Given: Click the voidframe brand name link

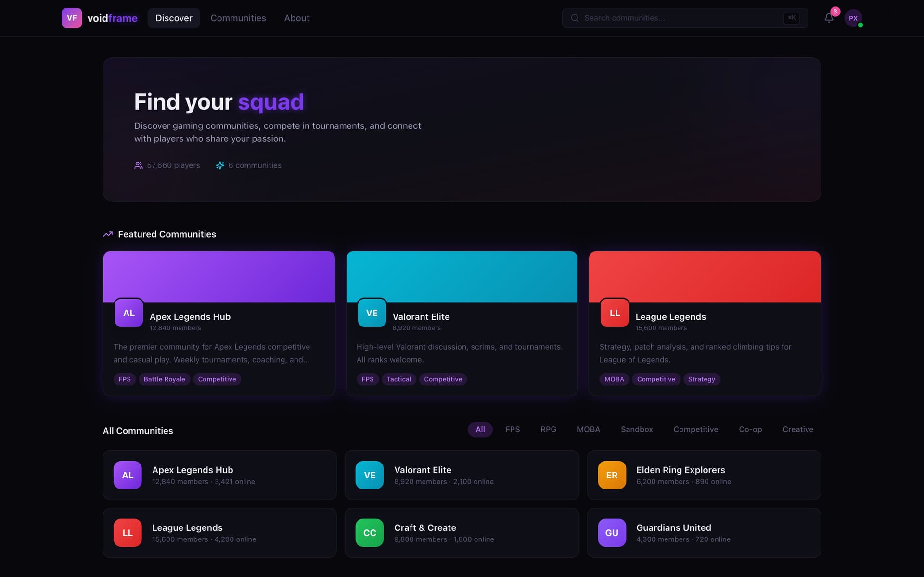Looking at the screenshot, I should pos(113,18).
